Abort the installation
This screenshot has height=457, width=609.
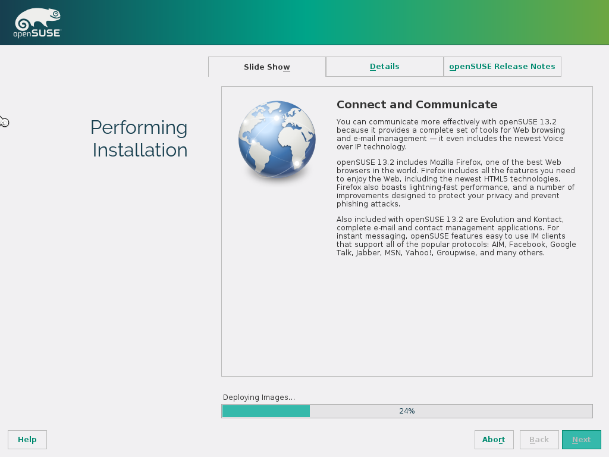[x=494, y=440]
